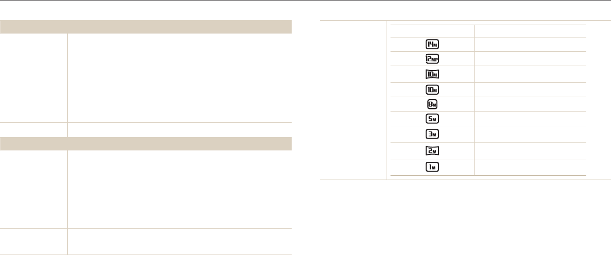Click the blank cell next to the 1M icon
The image size is (611, 255).
tap(530, 167)
